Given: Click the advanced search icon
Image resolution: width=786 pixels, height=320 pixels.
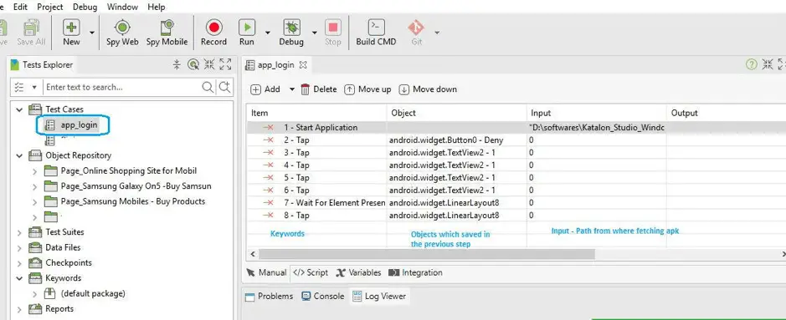Looking at the screenshot, I should click(x=225, y=88).
